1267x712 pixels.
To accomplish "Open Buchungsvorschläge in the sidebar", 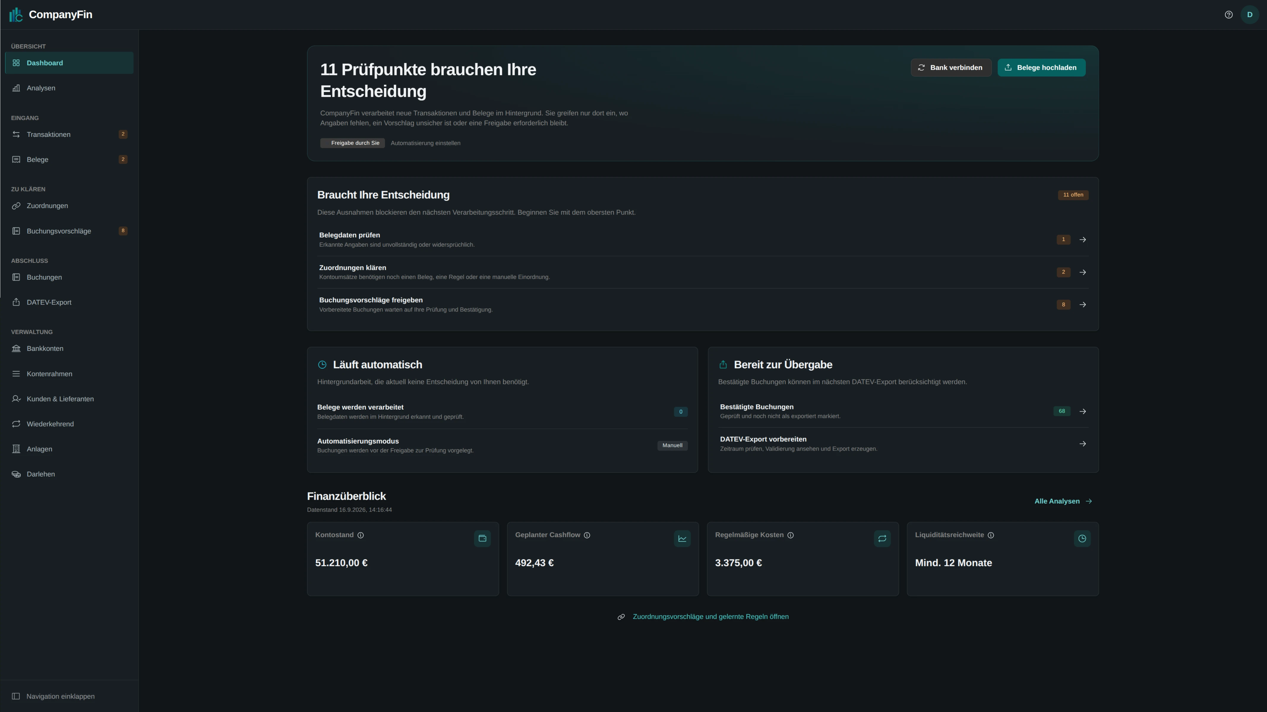I will (69, 231).
